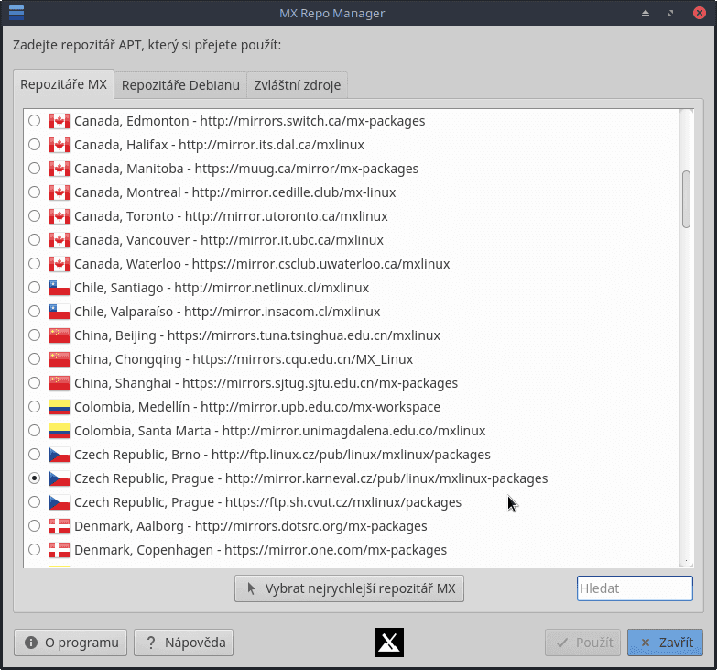Click Canada, Vancouver ubc.ca mirror text
Screen dimensions: 717x670
tap(229, 240)
